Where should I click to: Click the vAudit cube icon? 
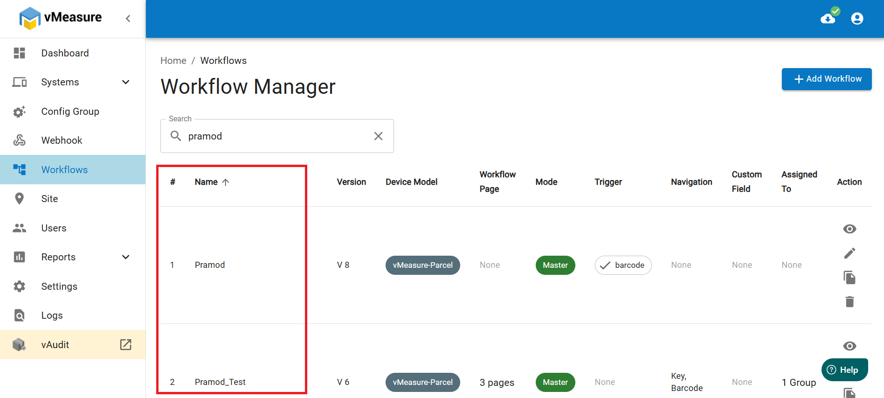(19, 345)
